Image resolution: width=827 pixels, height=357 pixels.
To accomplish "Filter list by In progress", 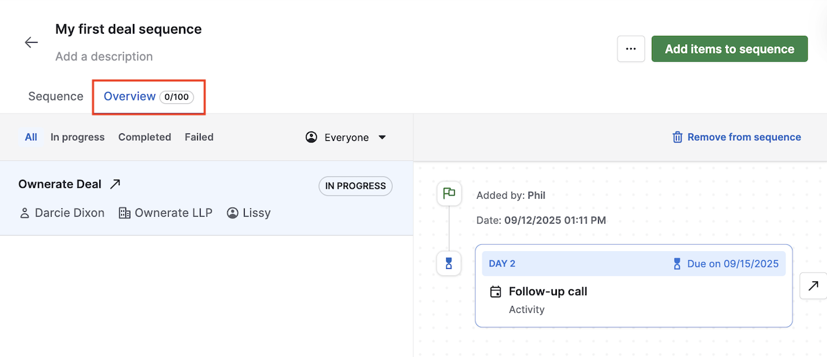I will point(77,137).
